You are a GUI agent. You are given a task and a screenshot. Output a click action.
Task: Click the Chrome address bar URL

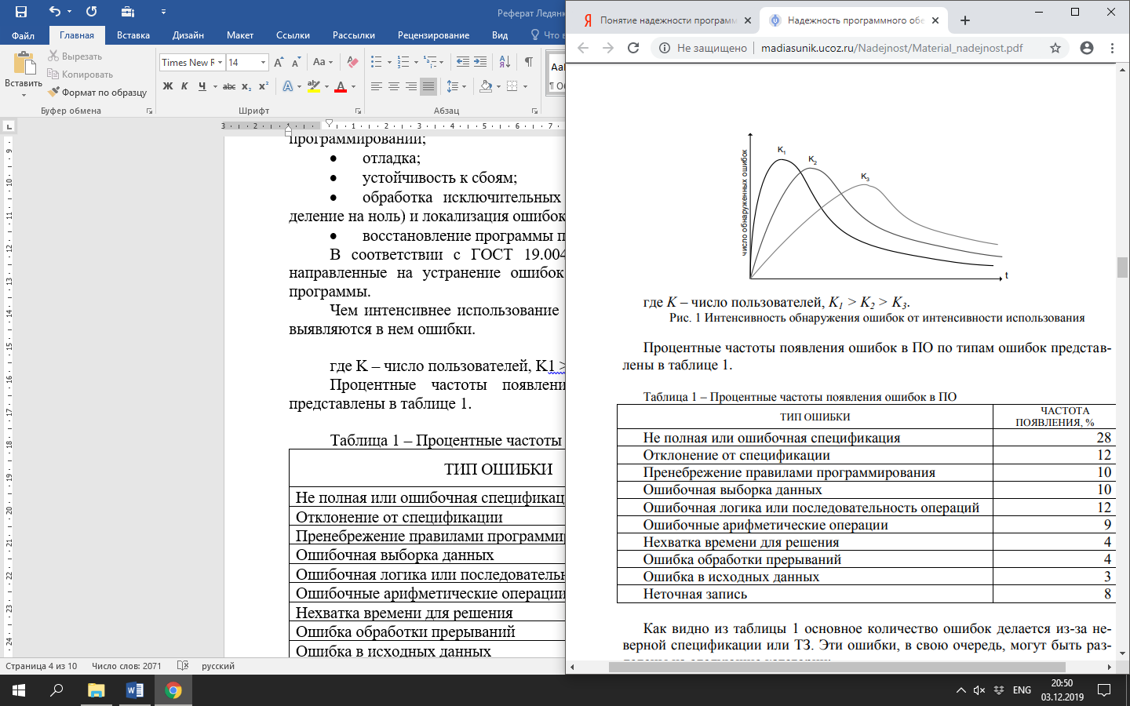pyautogui.click(x=892, y=48)
